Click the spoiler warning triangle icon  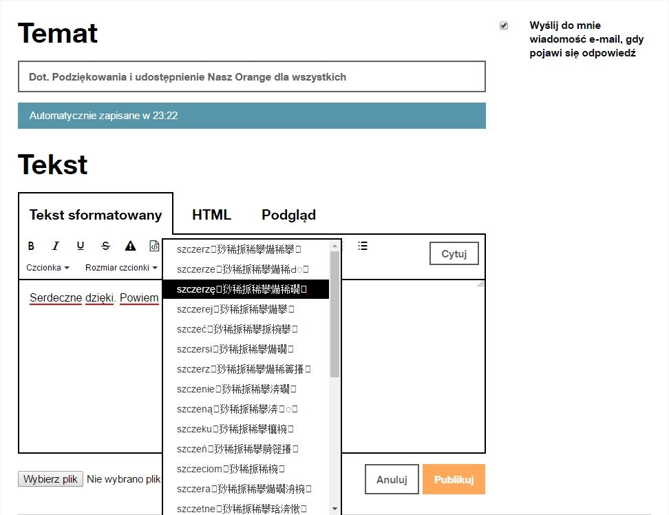130,246
